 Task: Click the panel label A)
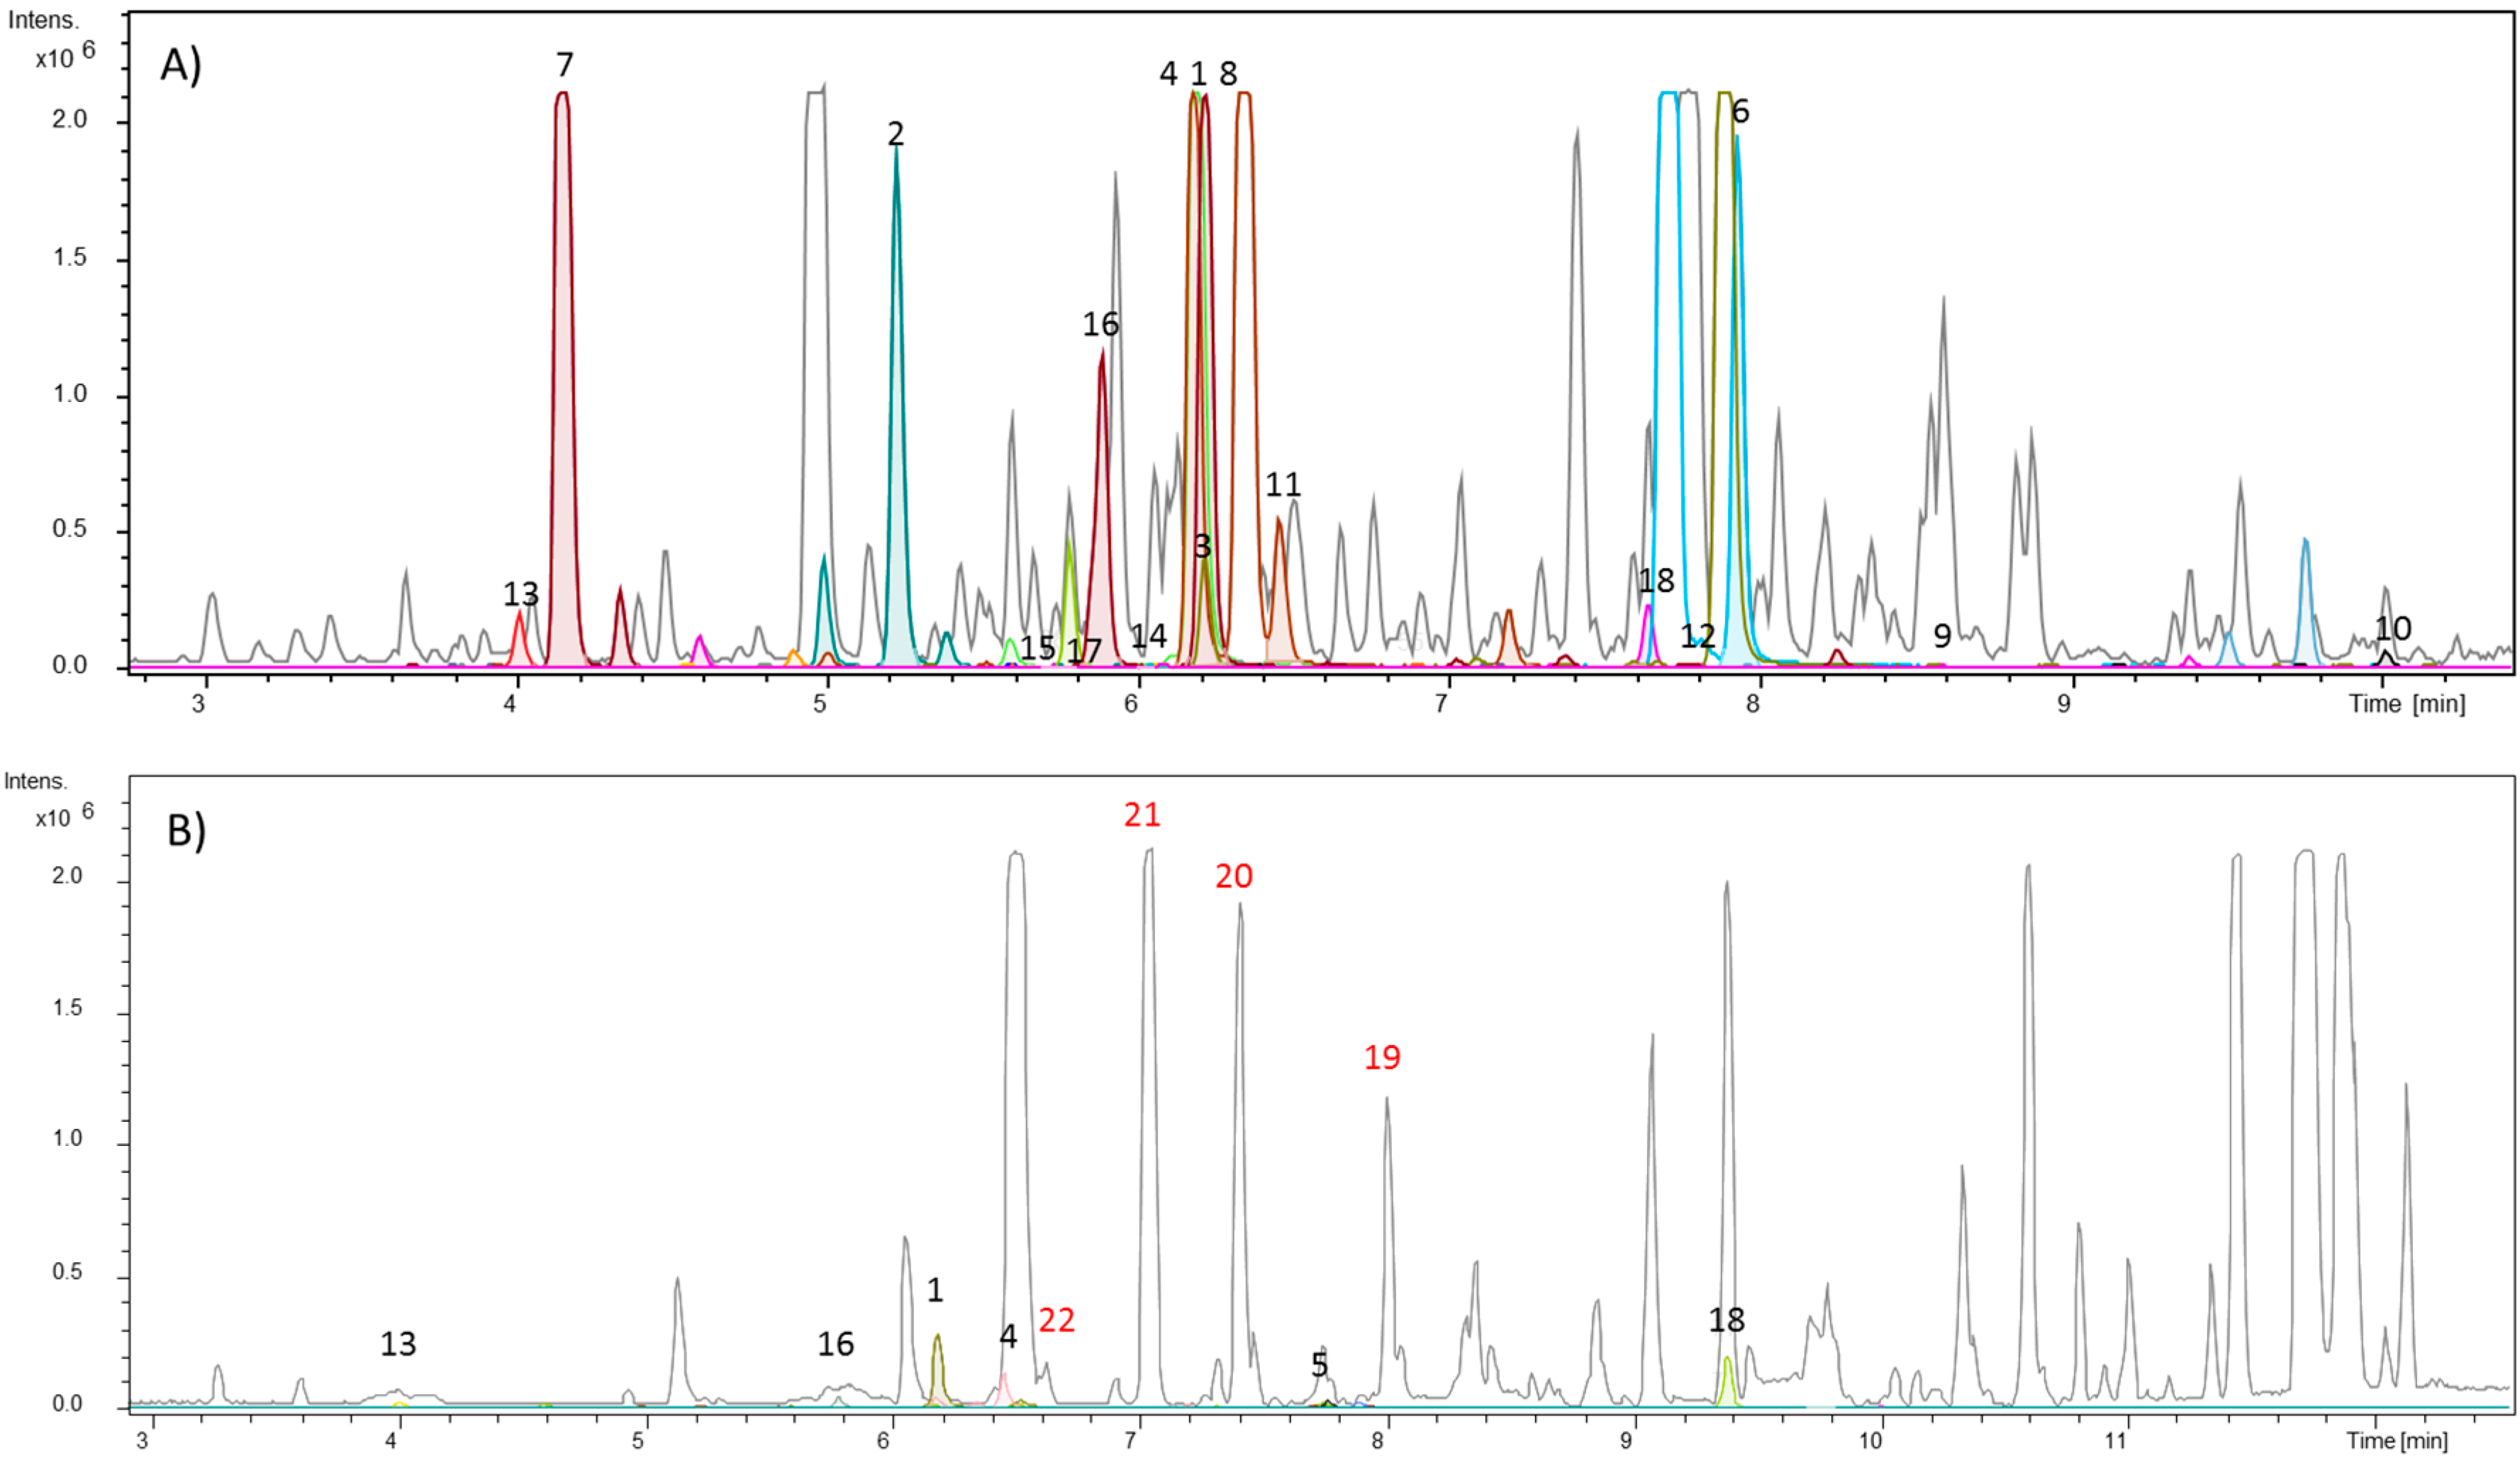pos(180,65)
